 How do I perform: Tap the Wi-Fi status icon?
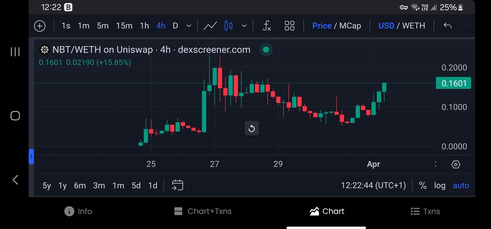[415, 7]
